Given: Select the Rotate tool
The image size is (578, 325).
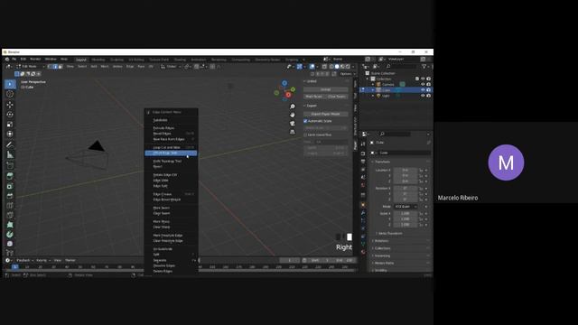Looking at the screenshot, I should 10,115.
